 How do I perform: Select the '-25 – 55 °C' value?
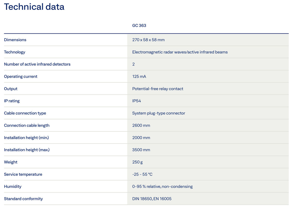click(142, 174)
